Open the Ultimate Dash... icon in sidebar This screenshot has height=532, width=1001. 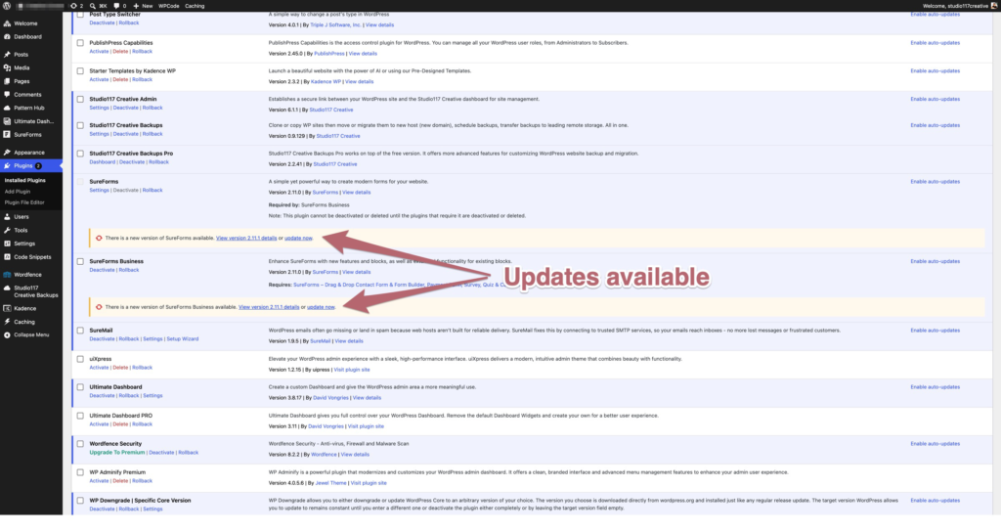pyautogui.click(x=7, y=121)
